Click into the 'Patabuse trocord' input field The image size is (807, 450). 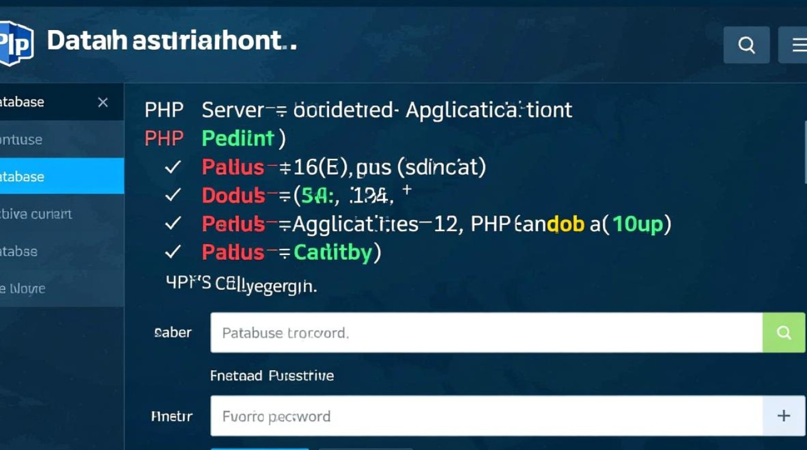click(x=486, y=332)
